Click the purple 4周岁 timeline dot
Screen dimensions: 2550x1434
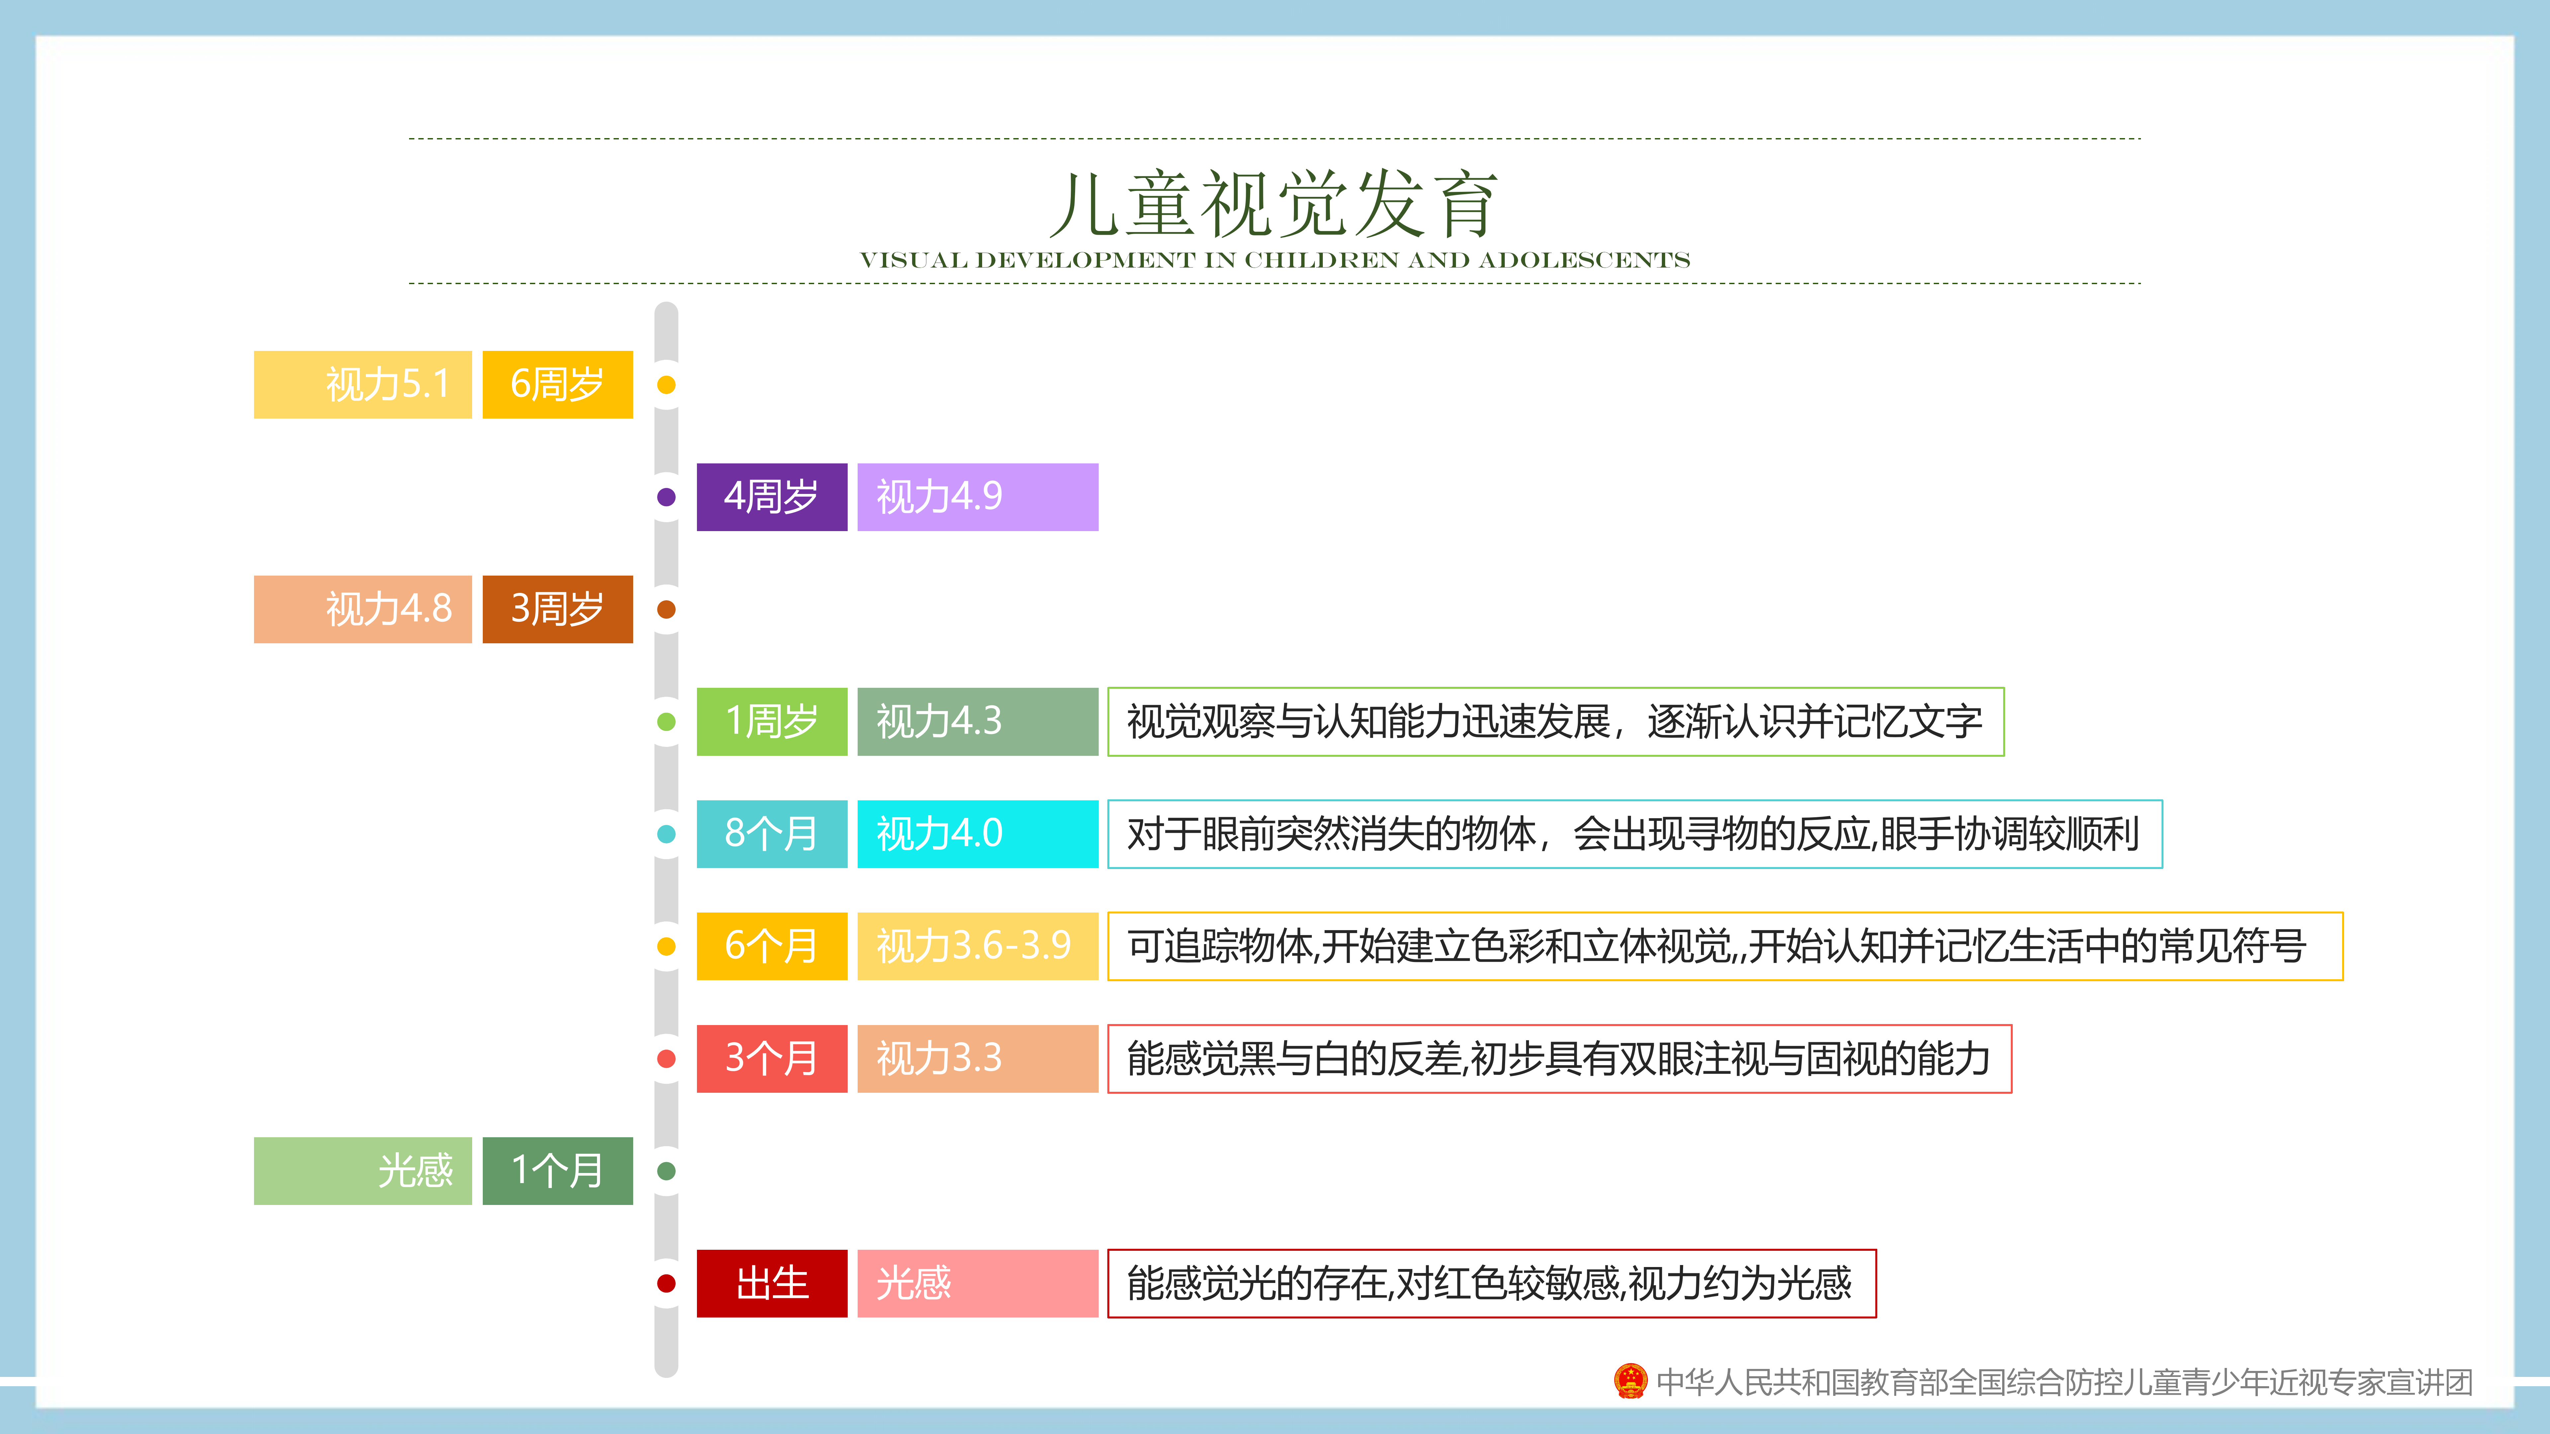[x=666, y=497]
